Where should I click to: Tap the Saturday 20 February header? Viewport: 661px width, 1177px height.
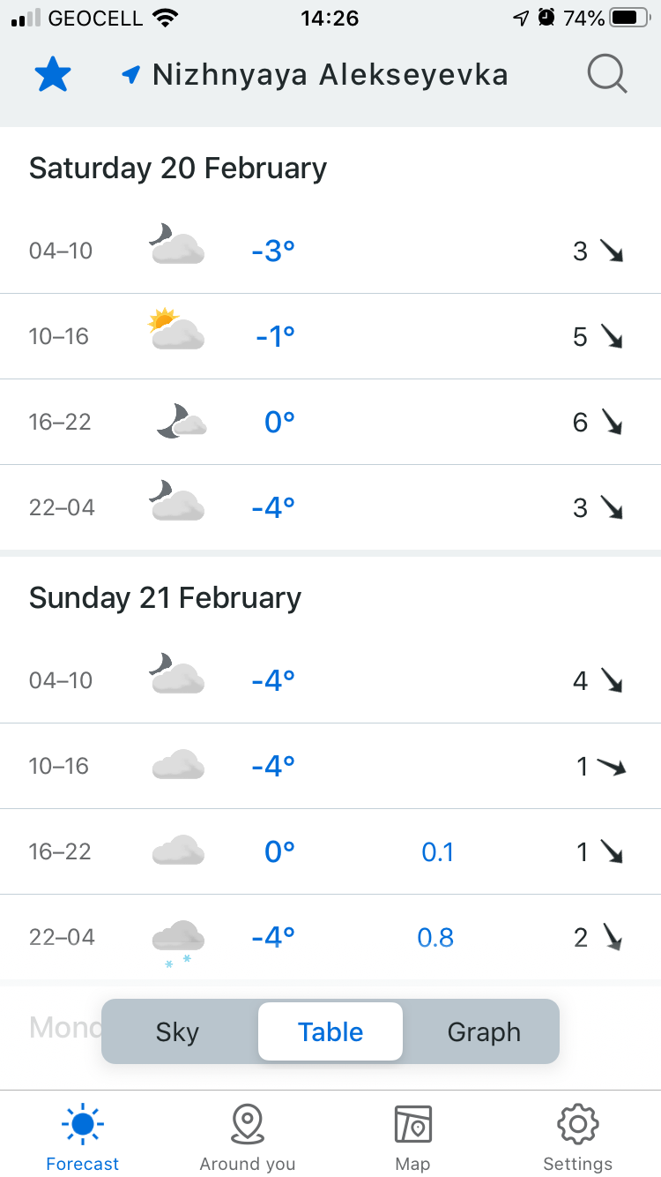178,168
